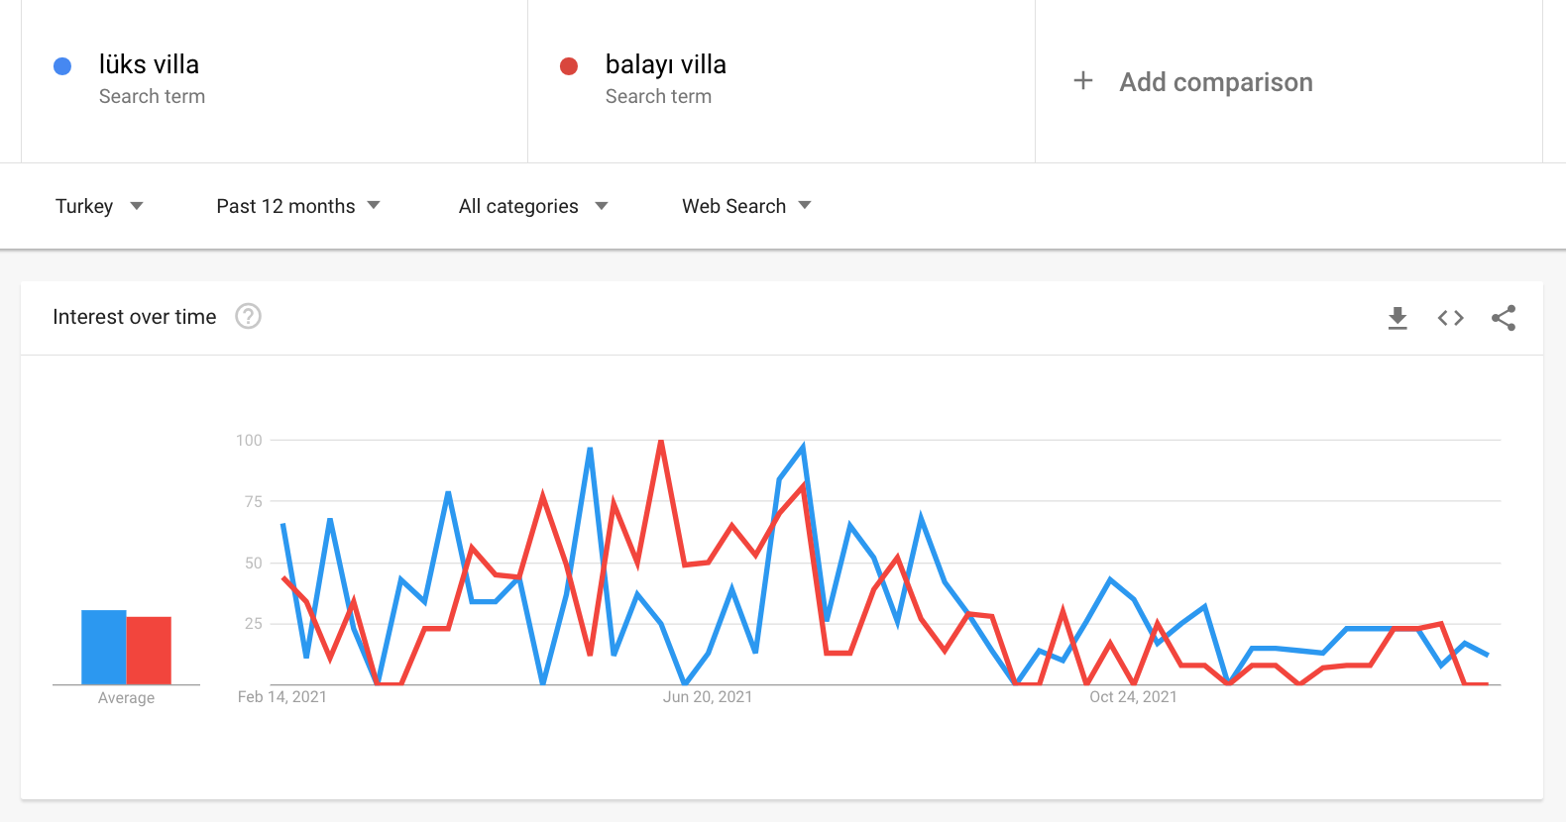Image resolution: width=1566 pixels, height=822 pixels.
Task: Download the Interest over time chart data
Action: click(1398, 318)
